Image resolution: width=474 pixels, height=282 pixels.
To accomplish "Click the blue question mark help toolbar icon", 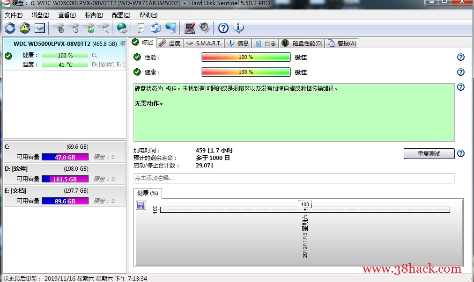I will point(223,28).
